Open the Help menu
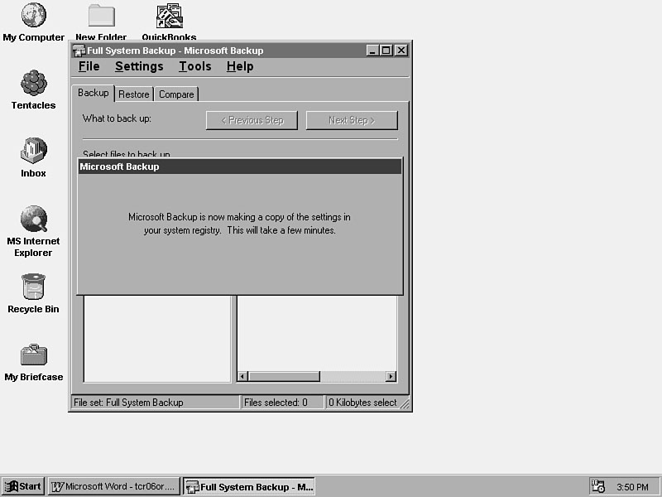 tap(240, 66)
